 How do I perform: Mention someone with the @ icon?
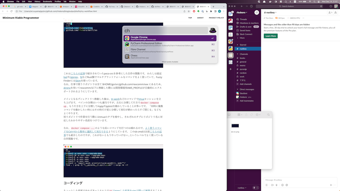(287, 185)
